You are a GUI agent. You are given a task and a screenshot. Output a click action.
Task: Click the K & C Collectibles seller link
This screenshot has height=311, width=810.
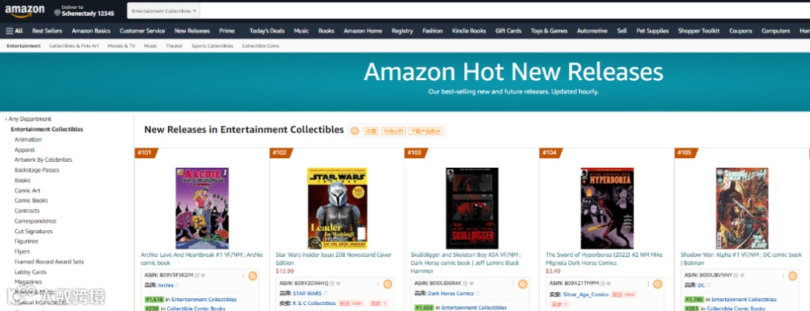(314, 304)
